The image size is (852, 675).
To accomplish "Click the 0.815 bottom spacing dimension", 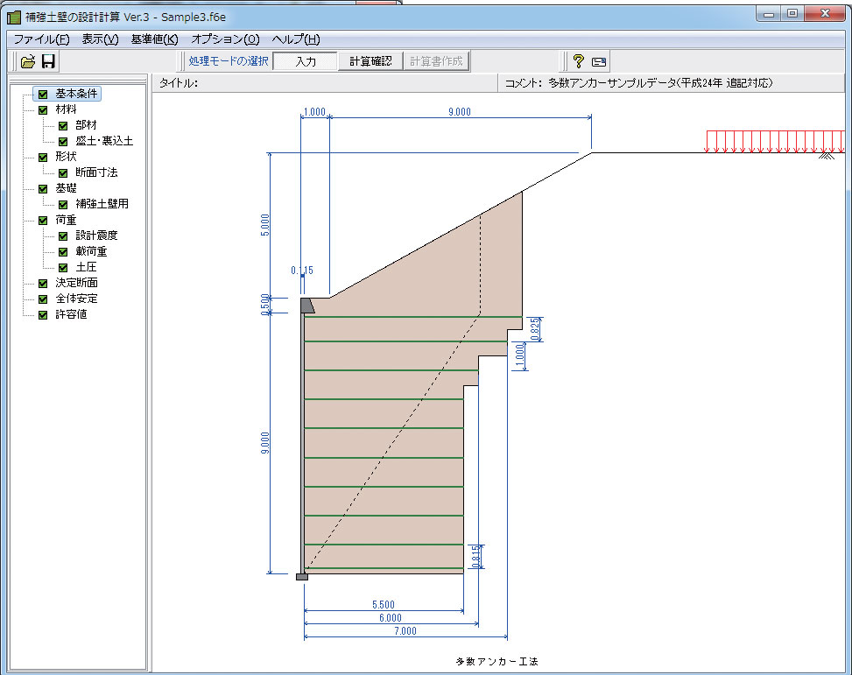I will click(476, 557).
